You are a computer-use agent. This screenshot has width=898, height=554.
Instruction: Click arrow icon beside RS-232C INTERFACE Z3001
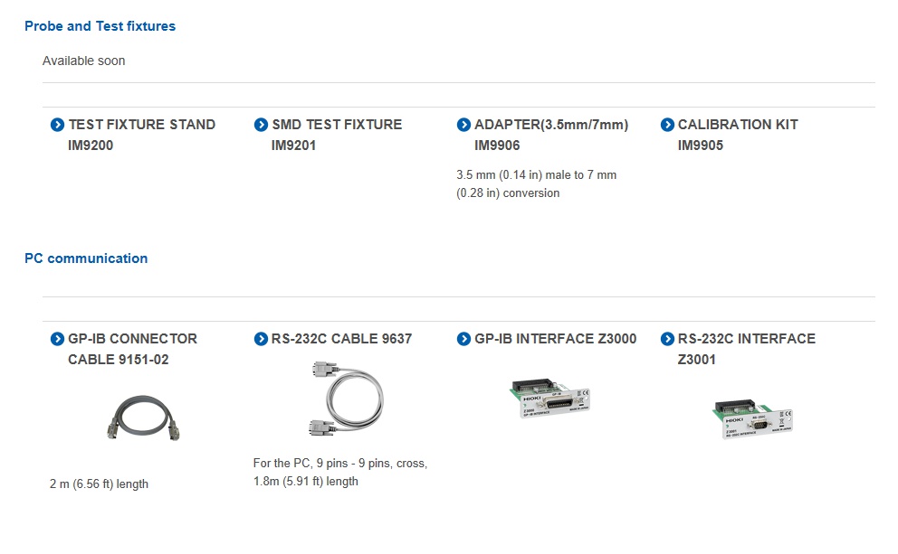(x=667, y=339)
